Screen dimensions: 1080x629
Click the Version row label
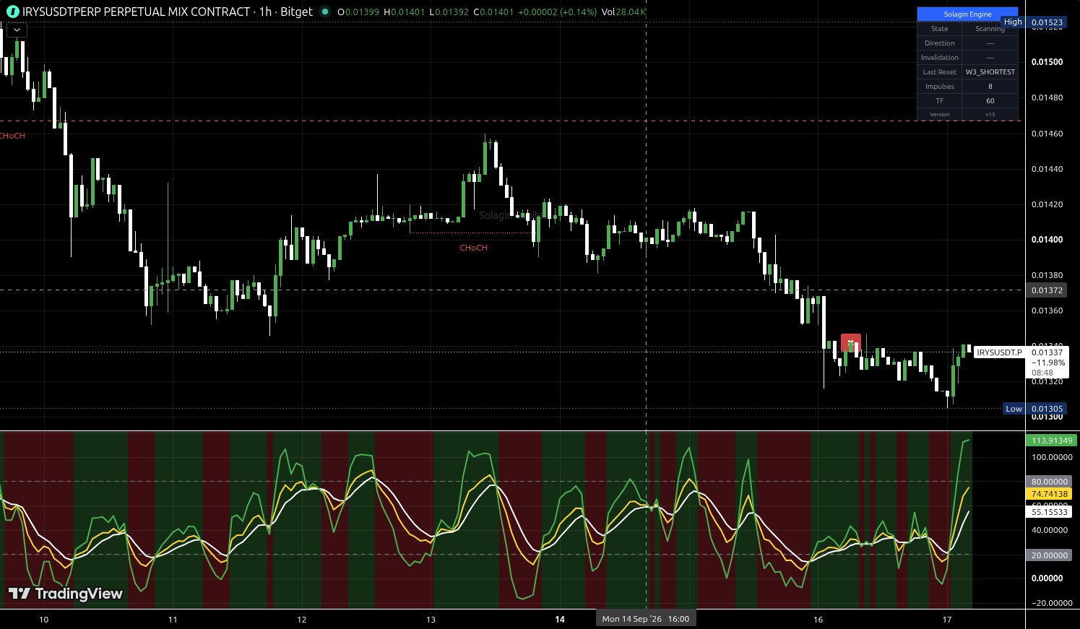pos(939,114)
